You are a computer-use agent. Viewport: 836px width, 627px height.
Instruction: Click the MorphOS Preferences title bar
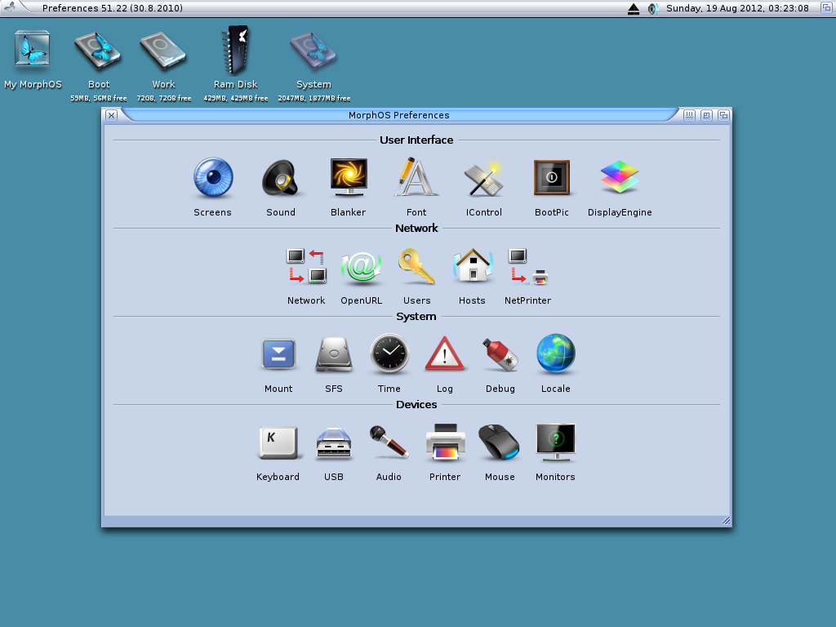[x=398, y=115]
